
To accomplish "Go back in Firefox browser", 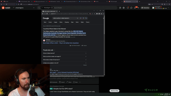I will coord(2,4).
